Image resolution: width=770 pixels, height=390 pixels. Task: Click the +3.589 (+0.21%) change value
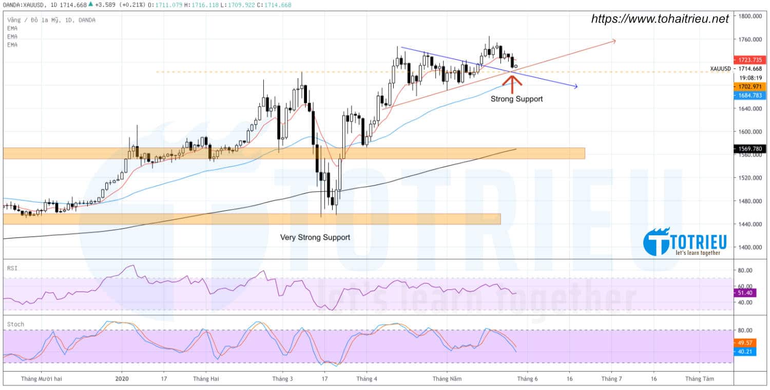tap(120, 5)
